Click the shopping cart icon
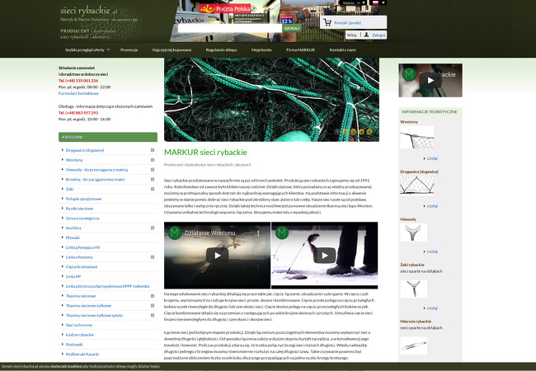The image size is (536, 371). [x=327, y=22]
